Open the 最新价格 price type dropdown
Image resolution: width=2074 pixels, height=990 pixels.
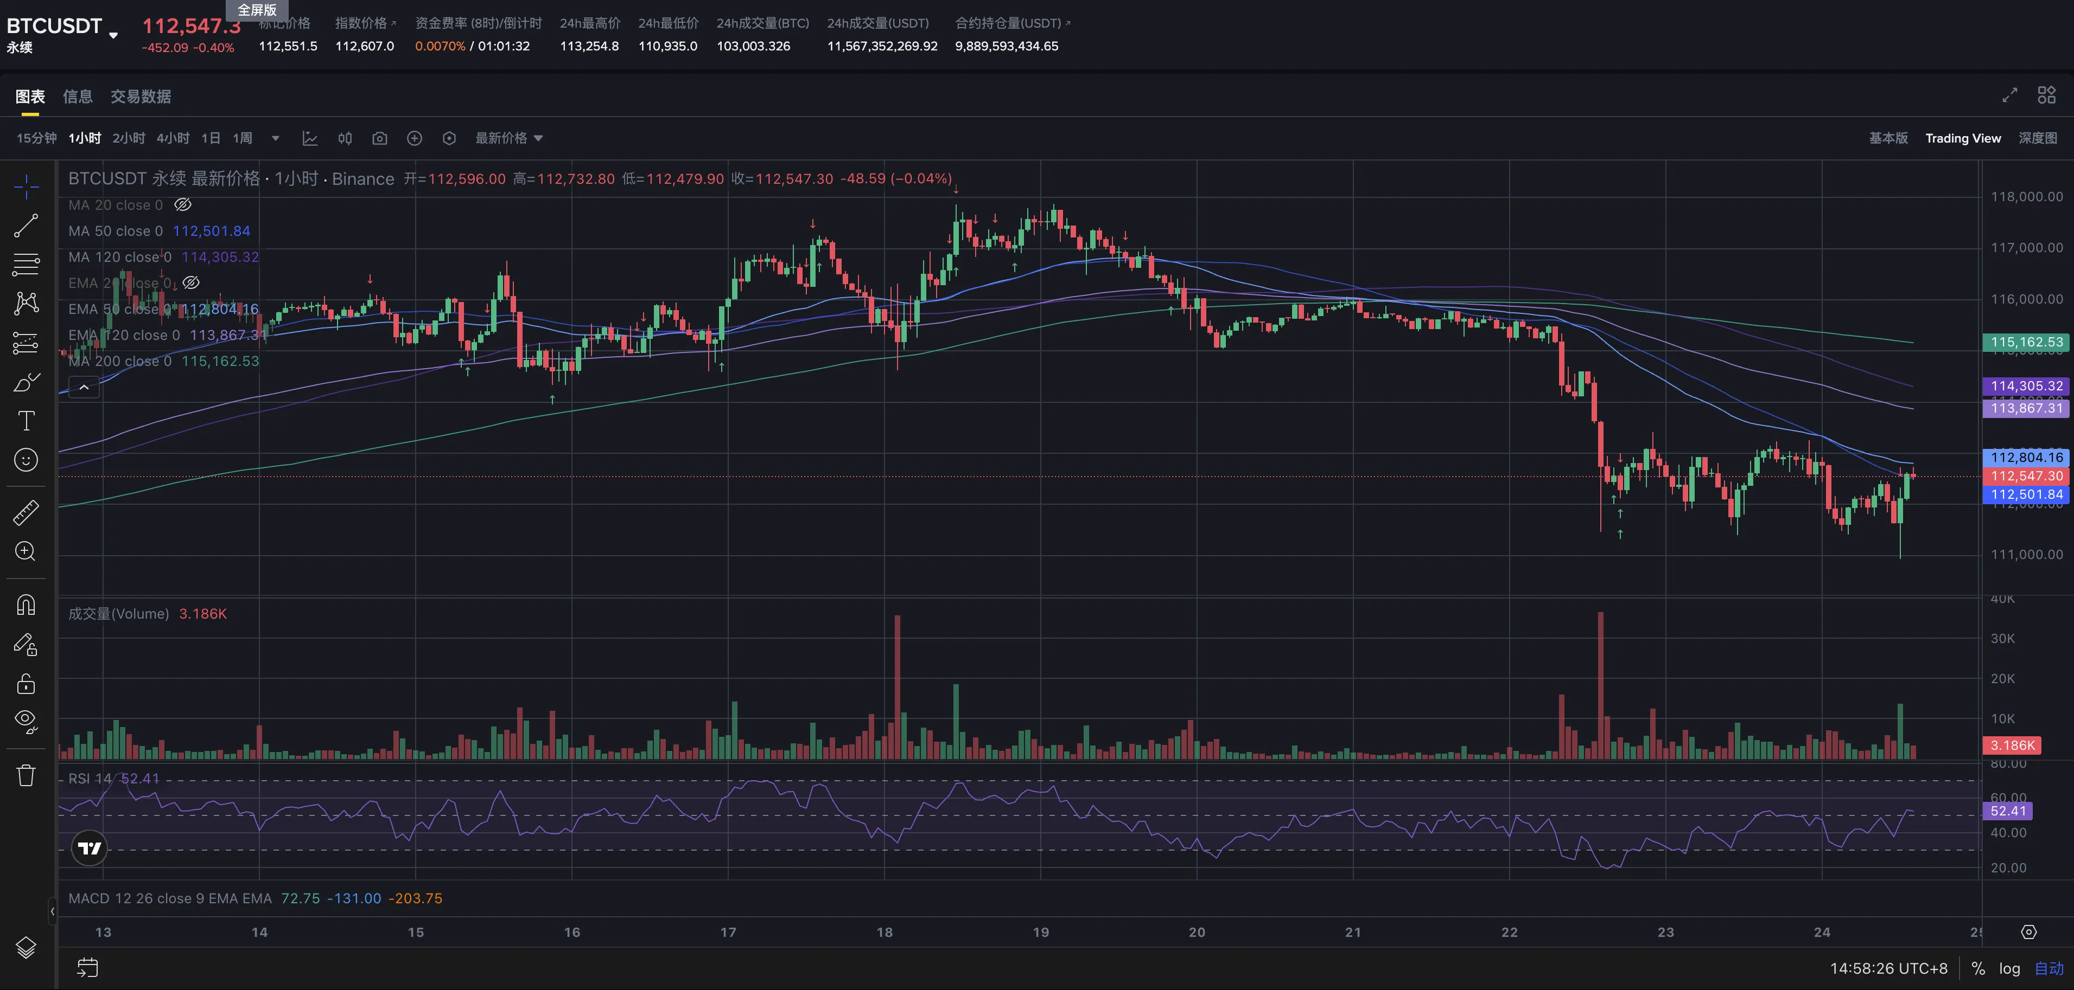(509, 138)
